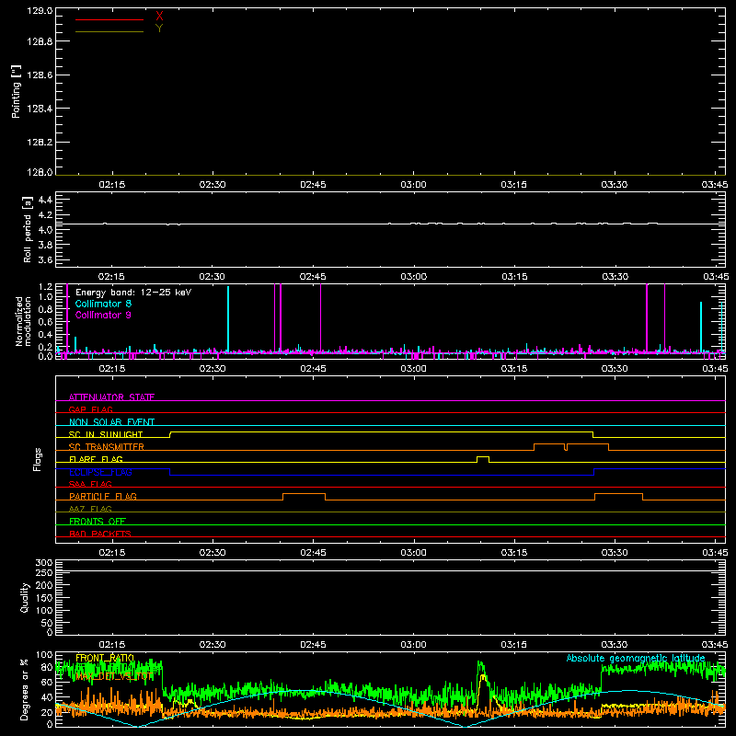
Task: Click the 'Degrees or %' axis title
Action: [24, 689]
